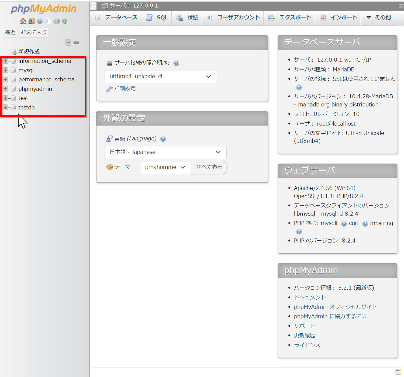Image resolution: width=404 pixels, height=377 pixels.
Task: Expand the performance_schema plus toggle
Action: [5, 79]
